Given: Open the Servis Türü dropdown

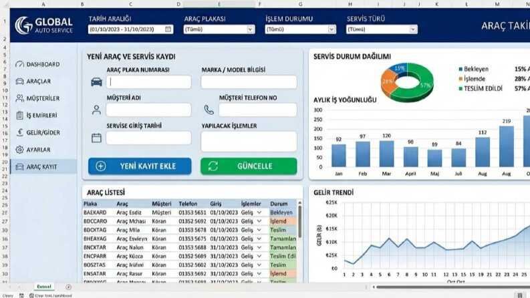Looking at the screenshot, I should pos(413,29).
